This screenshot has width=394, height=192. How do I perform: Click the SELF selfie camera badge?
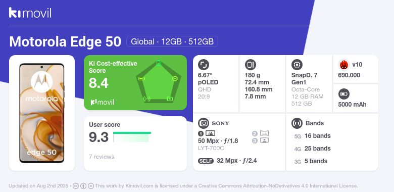pyautogui.click(x=206, y=161)
